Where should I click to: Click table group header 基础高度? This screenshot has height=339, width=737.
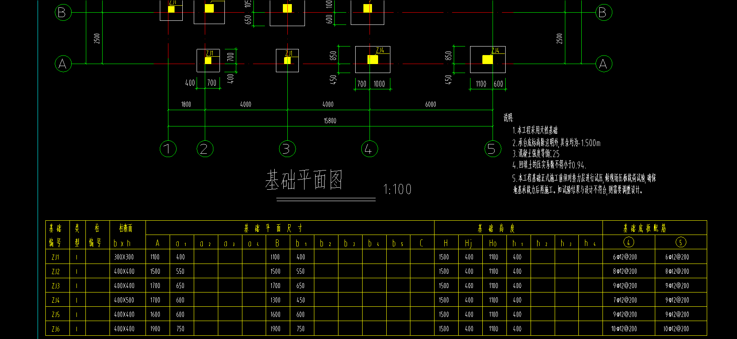click(x=496, y=228)
